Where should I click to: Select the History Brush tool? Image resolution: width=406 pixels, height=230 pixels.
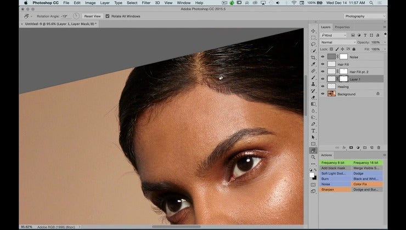(313, 91)
